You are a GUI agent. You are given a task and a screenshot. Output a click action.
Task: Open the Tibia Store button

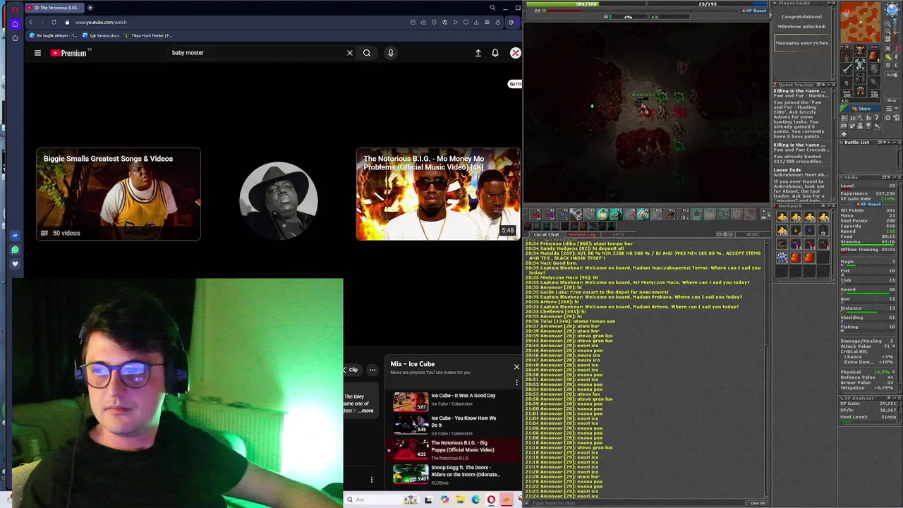(x=861, y=109)
